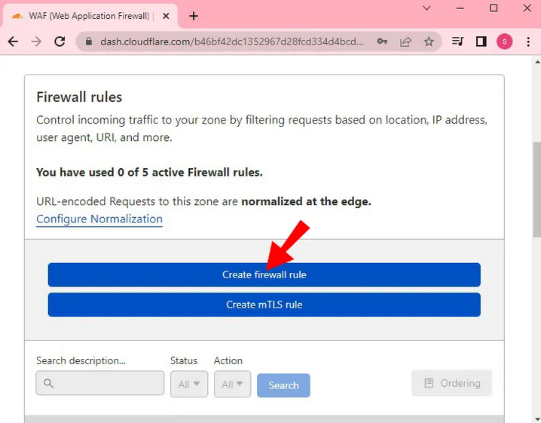
Task: Expand the Status filter dropdown
Action: pos(188,385)
